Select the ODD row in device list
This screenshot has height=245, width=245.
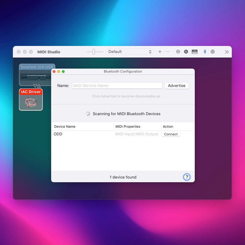click(83, 134)
